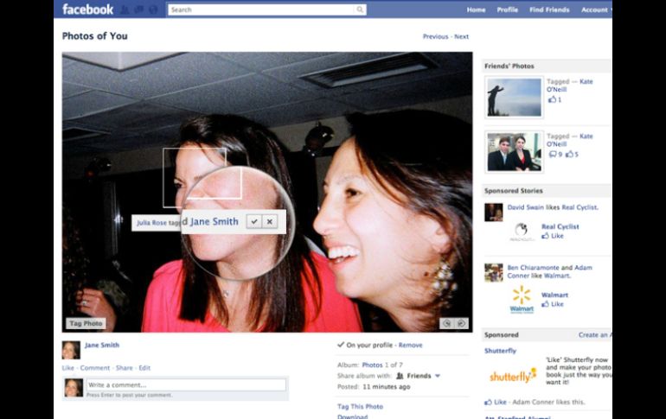Like the Real Cyclist page
The image size is (666, 419).
coord(552,236)
